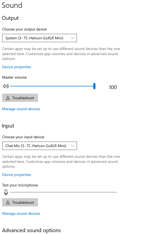Expand the chevron arrow of the output device combo box
150x234 pixels.
pyautogui.click(x=73, y=38)
